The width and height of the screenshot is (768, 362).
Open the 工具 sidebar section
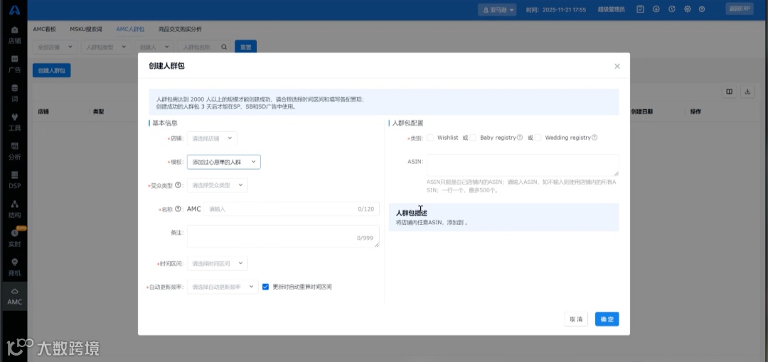point(14,122)
